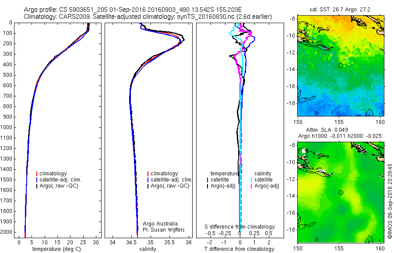394x253 pixels.
Task: Click 'S difference from climatology' label
Action: (x=239, y=227)
